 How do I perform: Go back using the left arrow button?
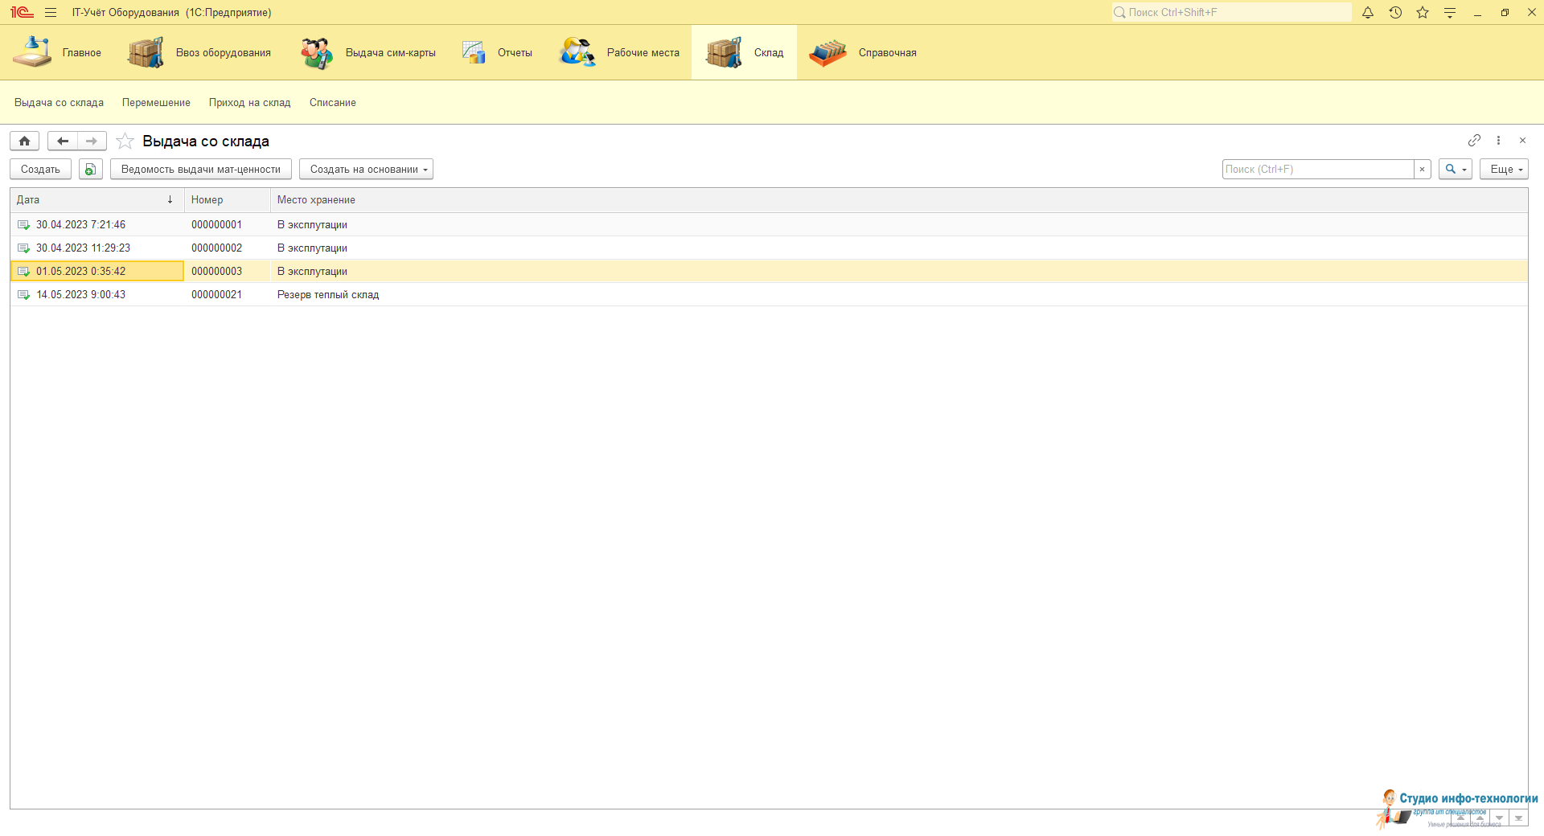tap(63, 141)
